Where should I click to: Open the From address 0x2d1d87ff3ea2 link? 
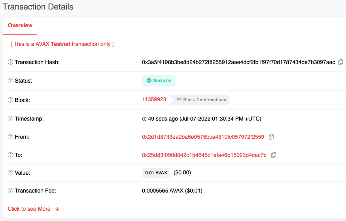tap(203, 137)
